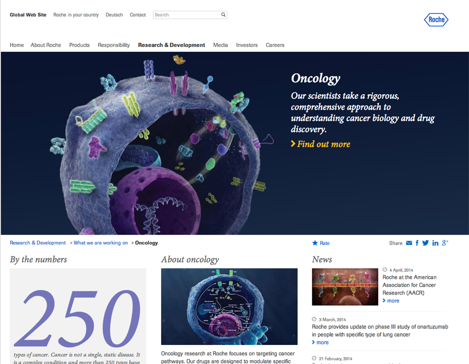The image size is (469, 364).
Task: Click the Roche hexagon logo
Action: pos(436,20)
